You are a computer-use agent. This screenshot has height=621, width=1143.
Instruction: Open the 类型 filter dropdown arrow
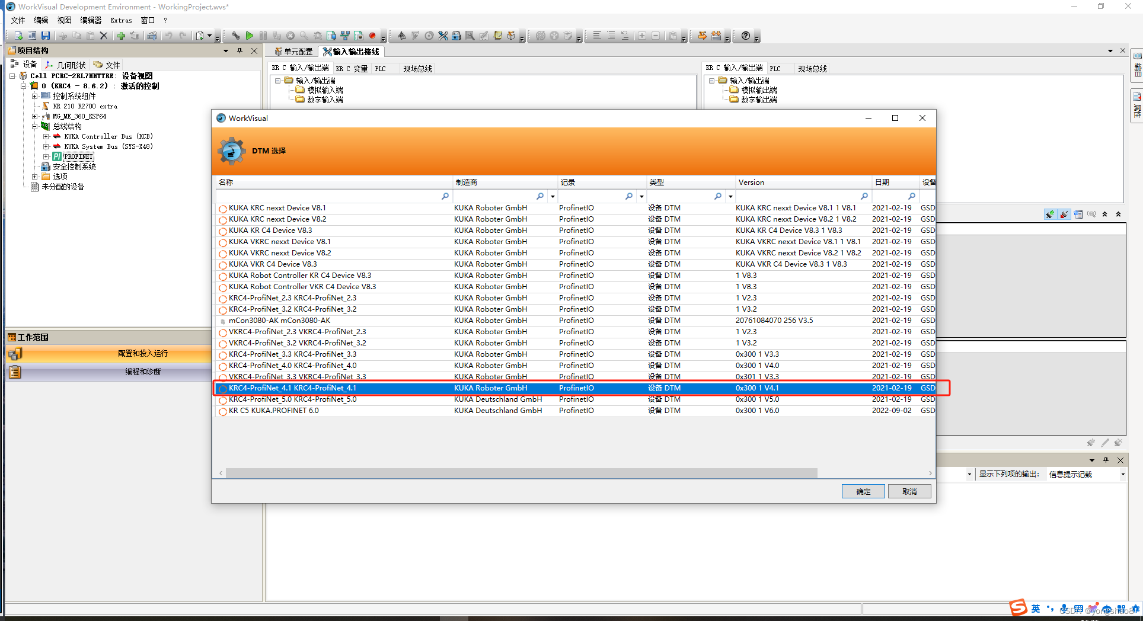pos(730,196)
